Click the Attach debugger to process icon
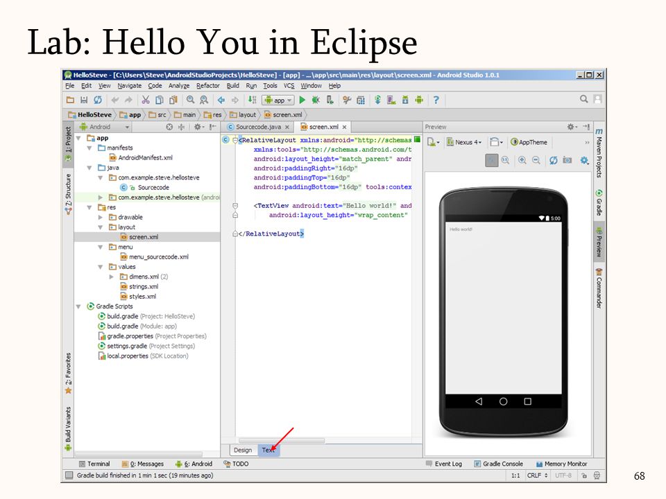The width and height of the screenshot is (666, 499). (x=330, y=100)
